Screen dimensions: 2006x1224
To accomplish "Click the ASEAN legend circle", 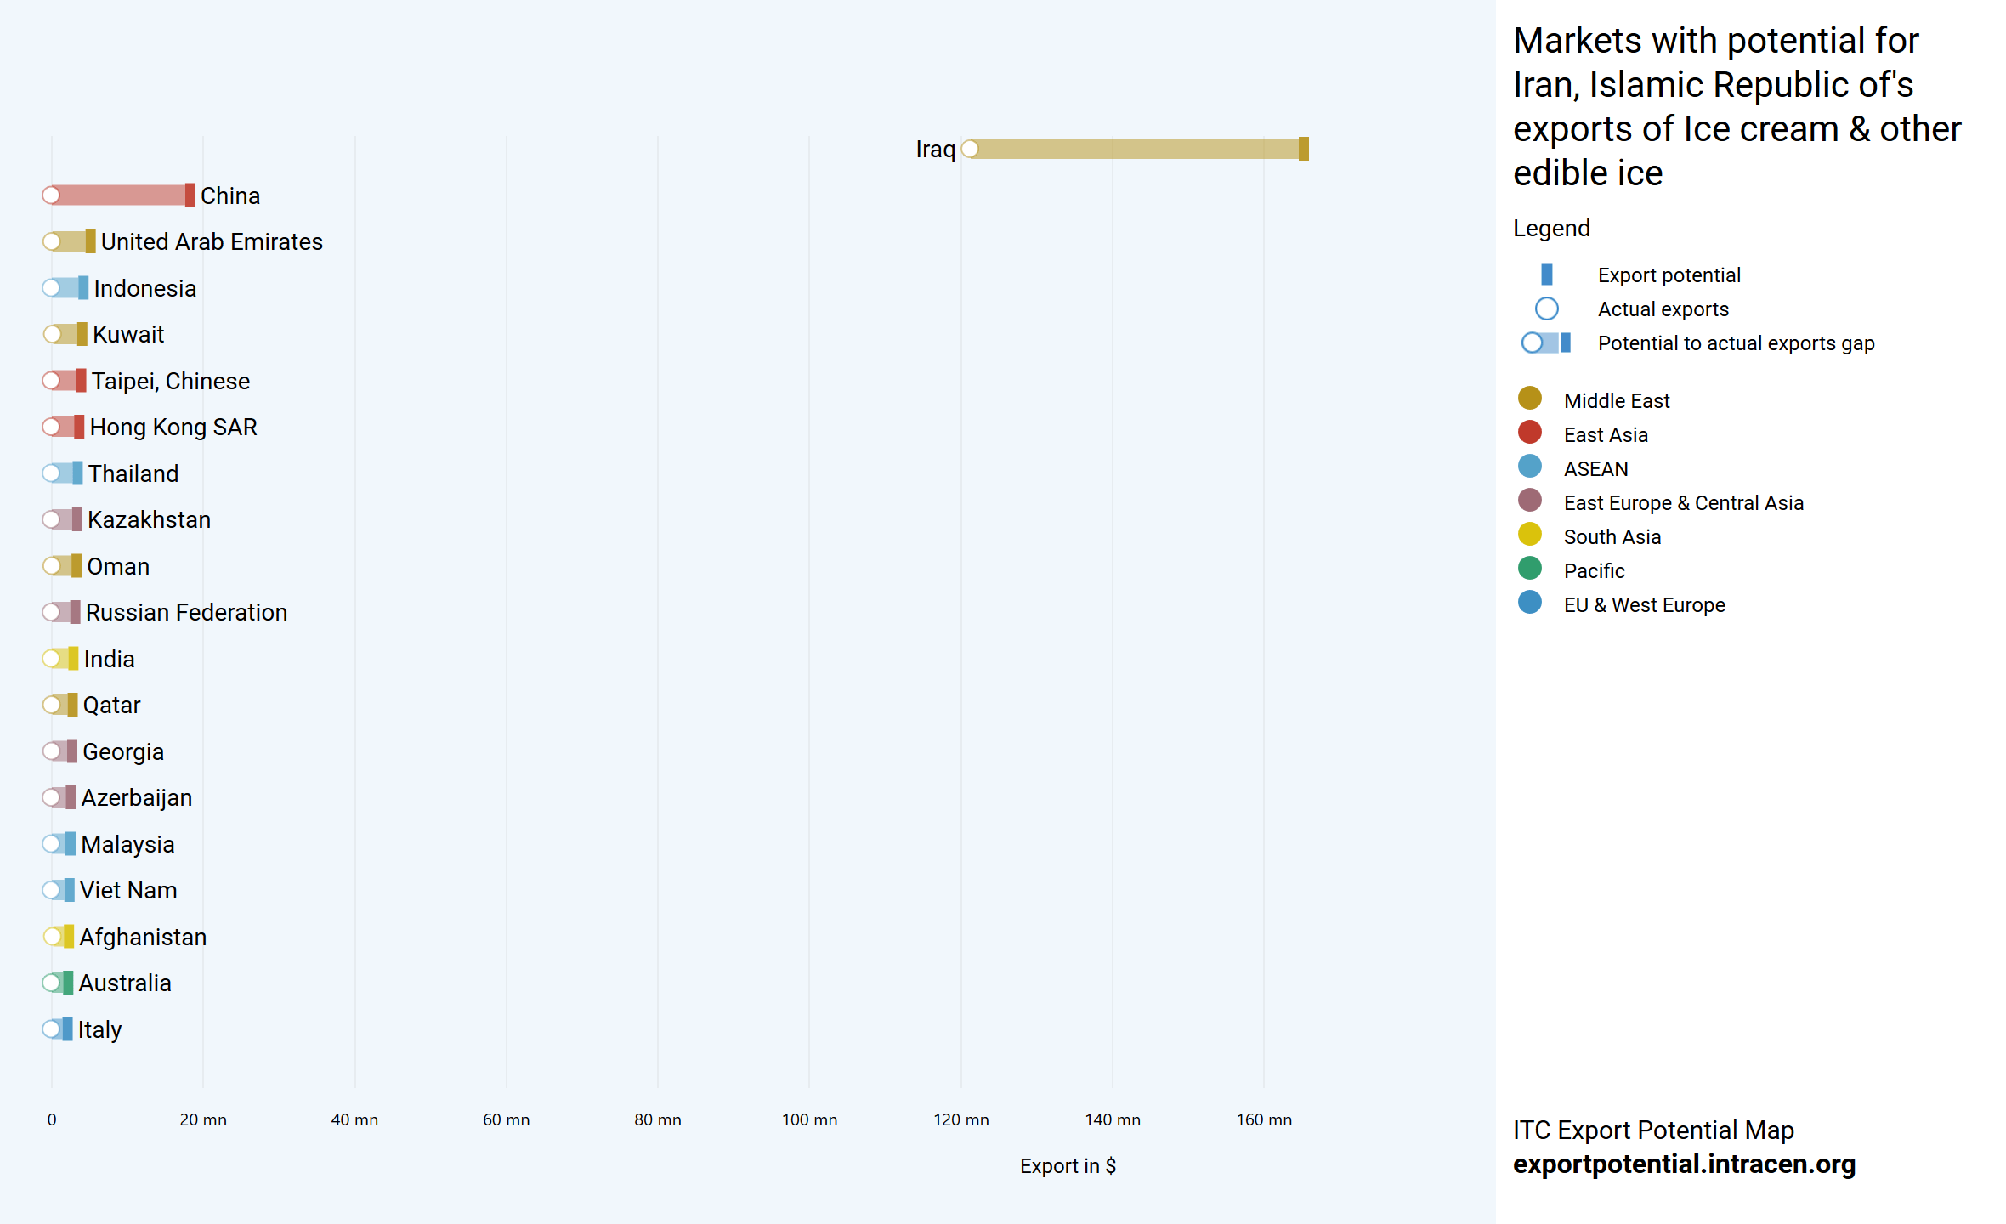I will 1529,467.
